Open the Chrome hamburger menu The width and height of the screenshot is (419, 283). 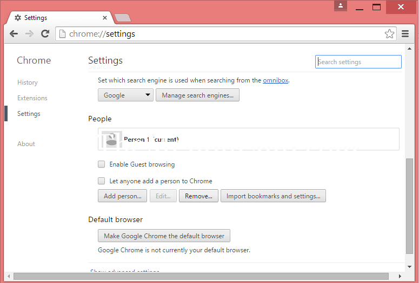click(x=405, y=34)
